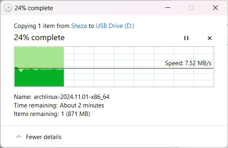This screenshot has width=228, height=148.
Task: Click the Copying 1 item from text
Action: pos(41,26)
